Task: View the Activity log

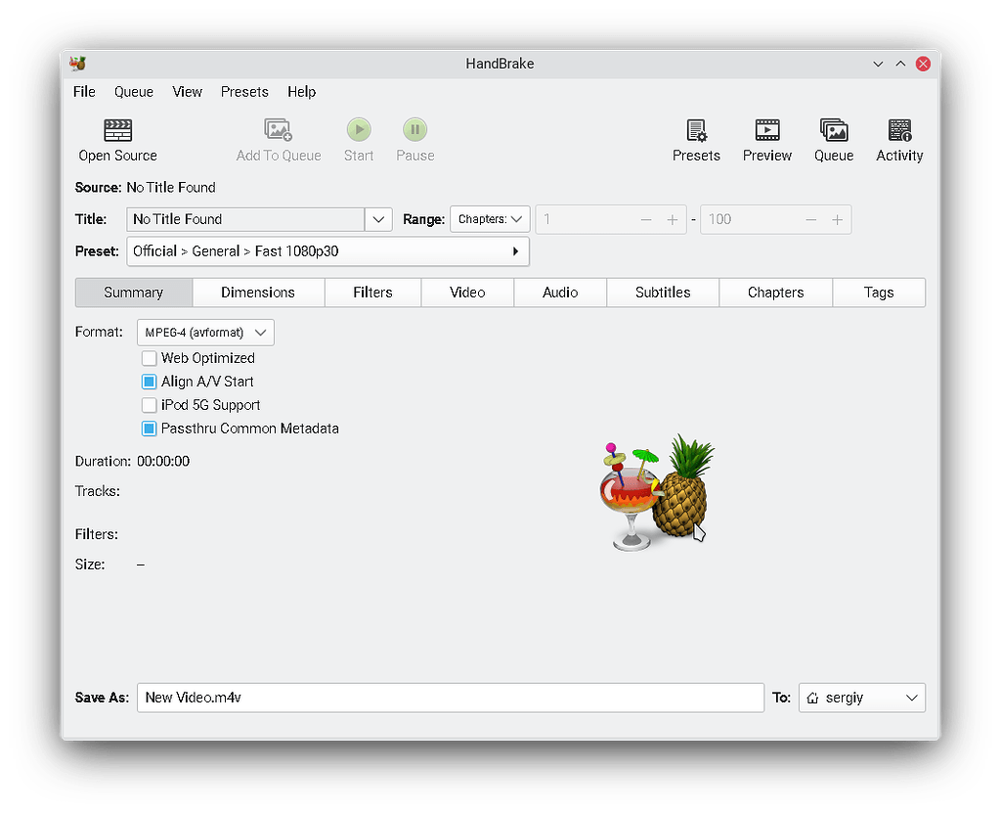Action: coord(898,138)
